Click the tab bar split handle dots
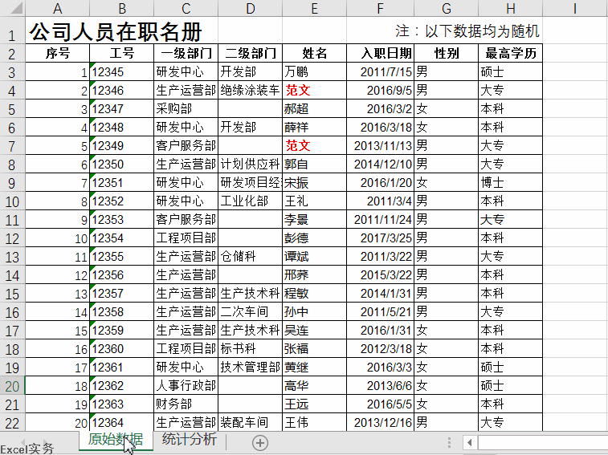 click(x=449, y=442)
